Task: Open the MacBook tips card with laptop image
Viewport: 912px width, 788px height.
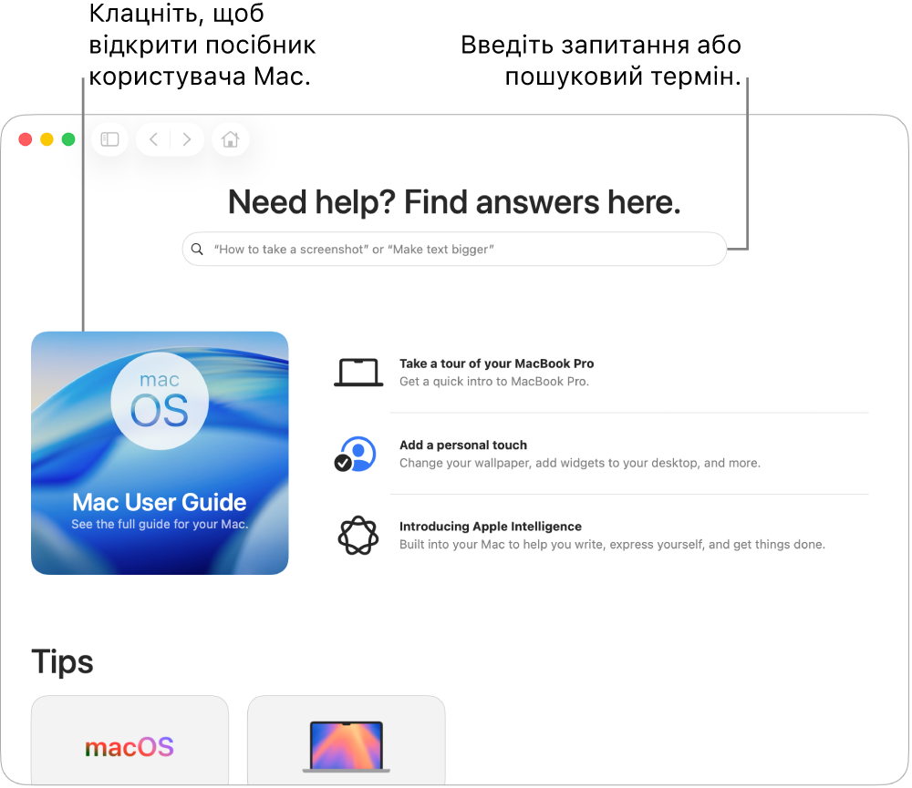Action: point(346,741)
